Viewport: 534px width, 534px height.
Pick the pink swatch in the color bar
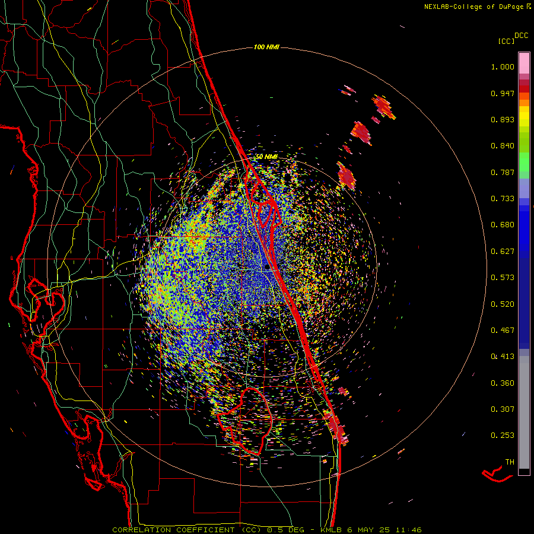tap(524, 63)
